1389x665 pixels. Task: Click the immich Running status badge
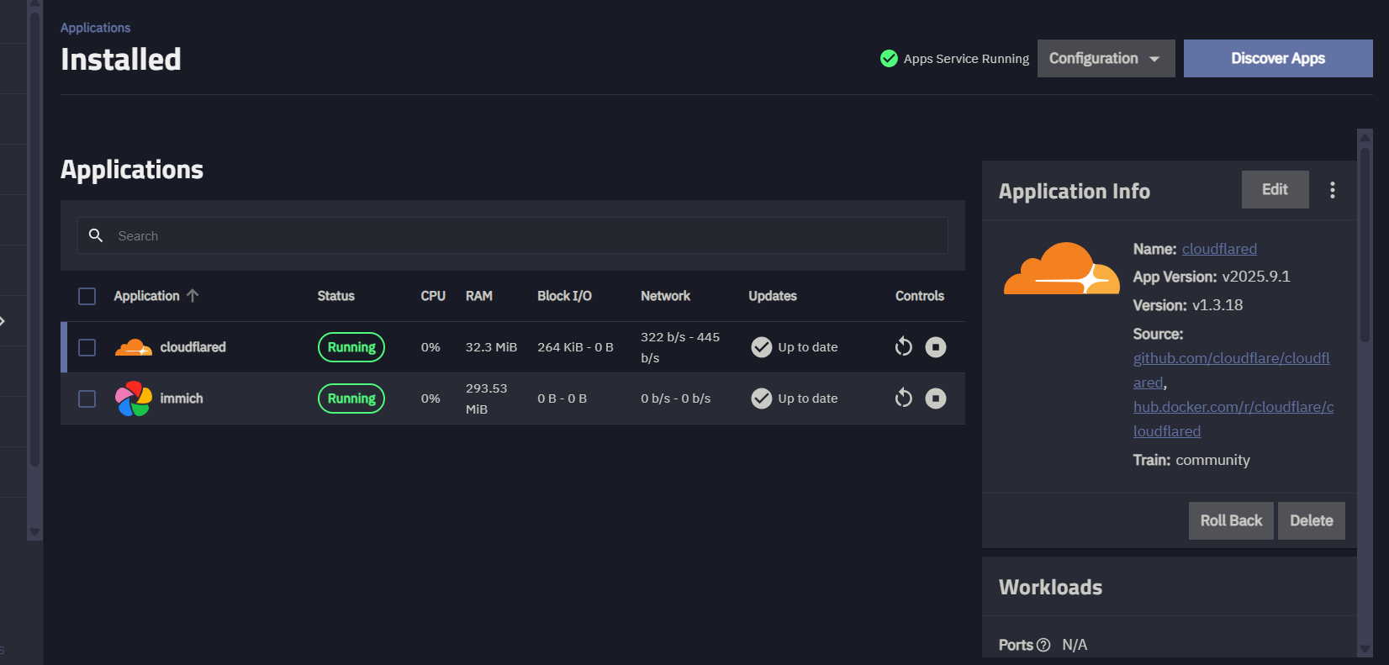[351, 398]
